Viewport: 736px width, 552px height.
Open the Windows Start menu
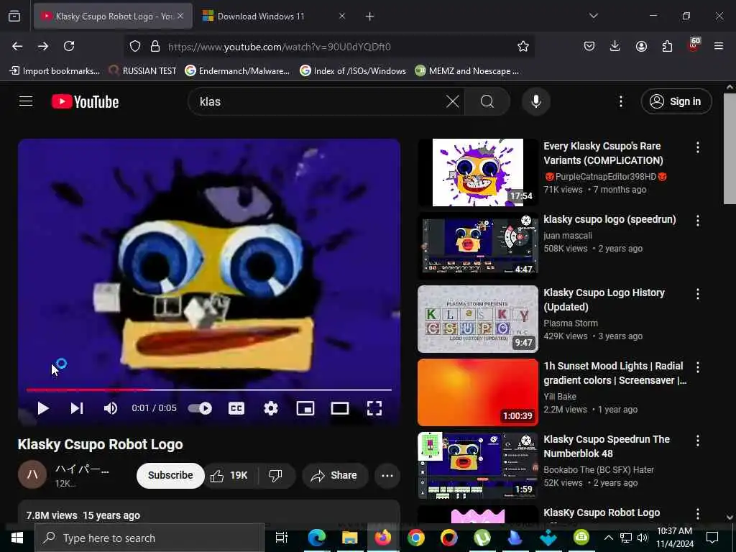coord(17,538)
